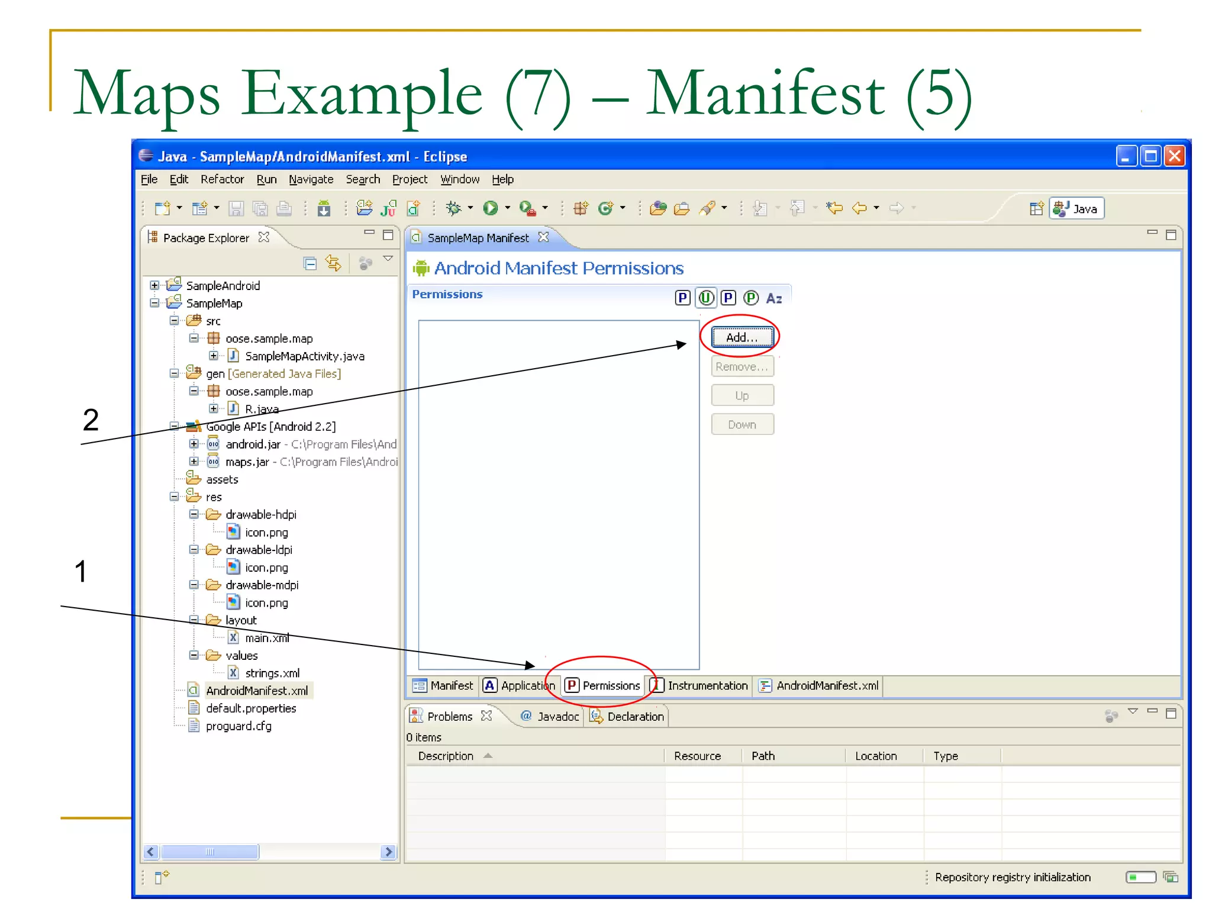Click the Print toolbar icon
Screen dimensions: 1212x909
click(284, 208)
